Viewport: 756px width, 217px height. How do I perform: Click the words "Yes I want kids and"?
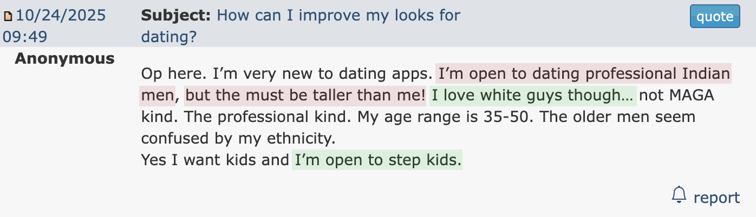(214, 160)
